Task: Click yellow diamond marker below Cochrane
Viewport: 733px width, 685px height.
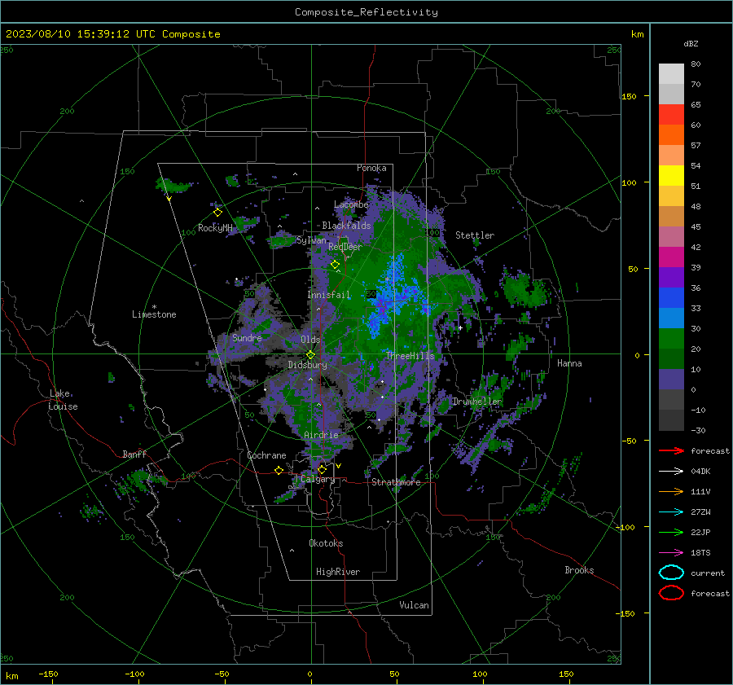Action: point(279,470)
